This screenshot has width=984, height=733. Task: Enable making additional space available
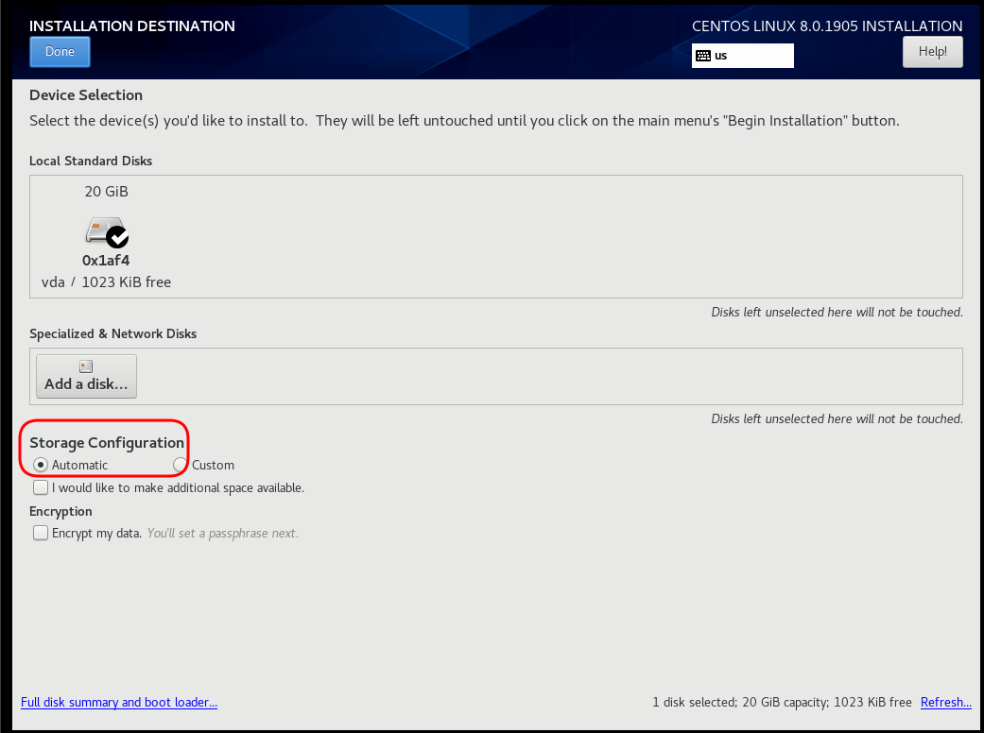[x=40, y=486]
